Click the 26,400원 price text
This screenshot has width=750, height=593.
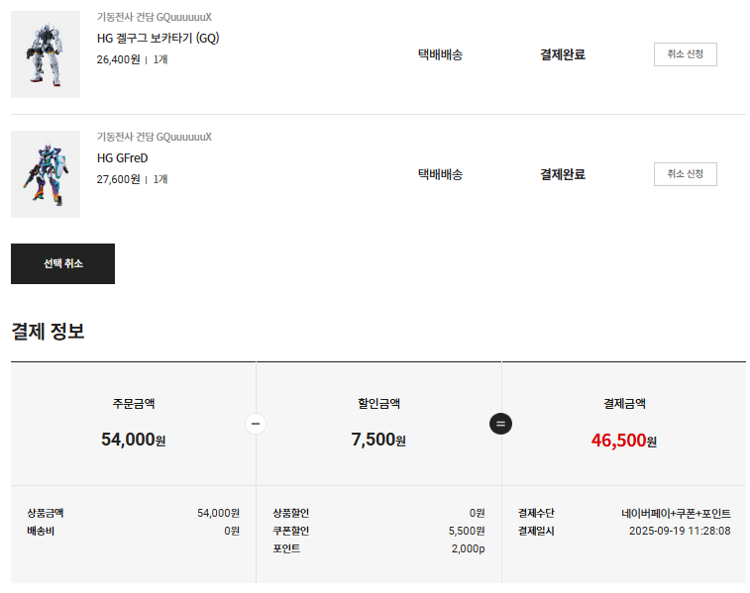coord(118,59)
